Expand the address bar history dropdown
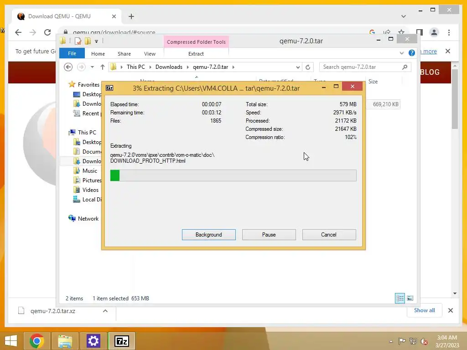 coord(298,67)
